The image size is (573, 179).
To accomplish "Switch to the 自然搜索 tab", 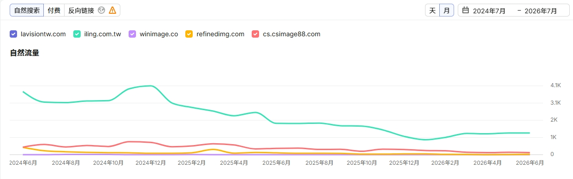I will [x=27, y=10].
